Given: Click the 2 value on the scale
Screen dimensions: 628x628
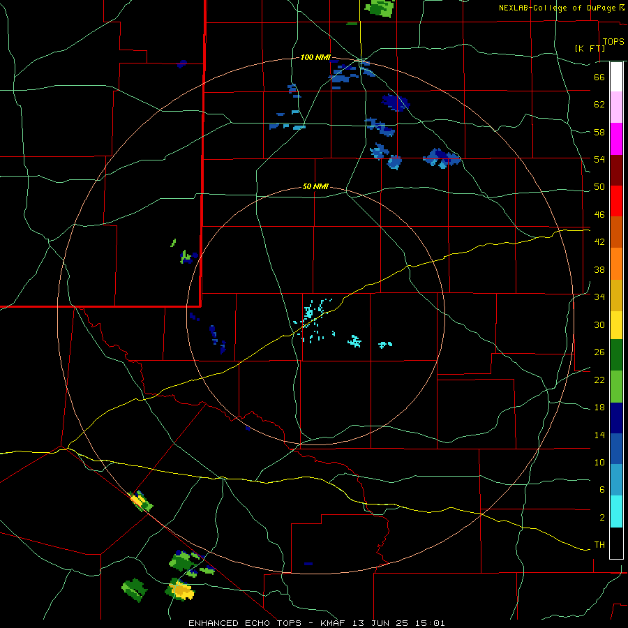Looking at the screenshot, I should coord(602,518).
